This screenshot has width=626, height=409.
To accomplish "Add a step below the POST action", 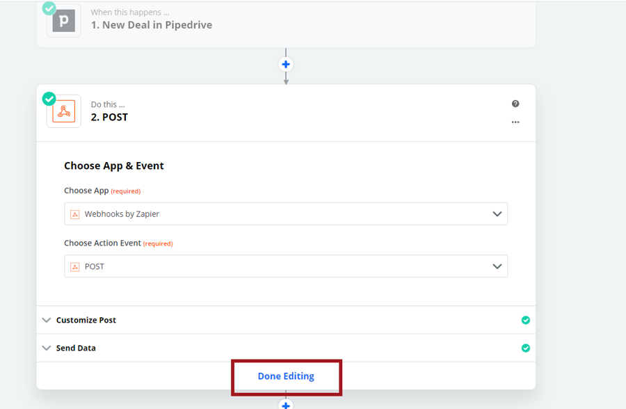I will (x=285, y=404).
